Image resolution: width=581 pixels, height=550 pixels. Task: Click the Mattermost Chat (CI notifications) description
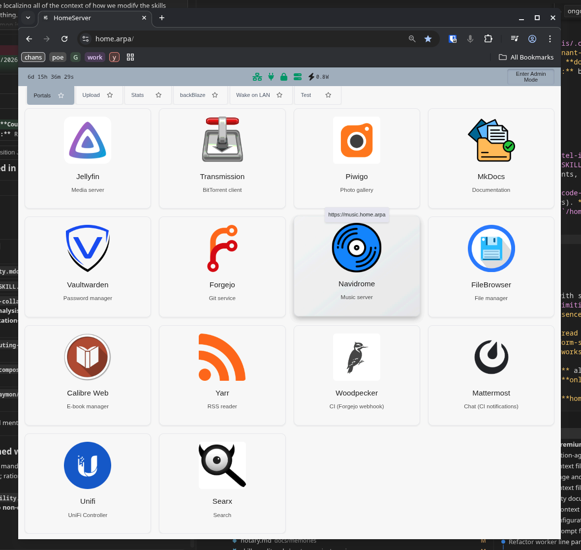491,406
